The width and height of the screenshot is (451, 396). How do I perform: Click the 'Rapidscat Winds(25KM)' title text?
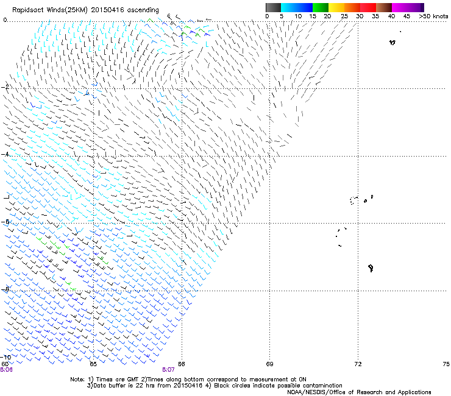51,10
